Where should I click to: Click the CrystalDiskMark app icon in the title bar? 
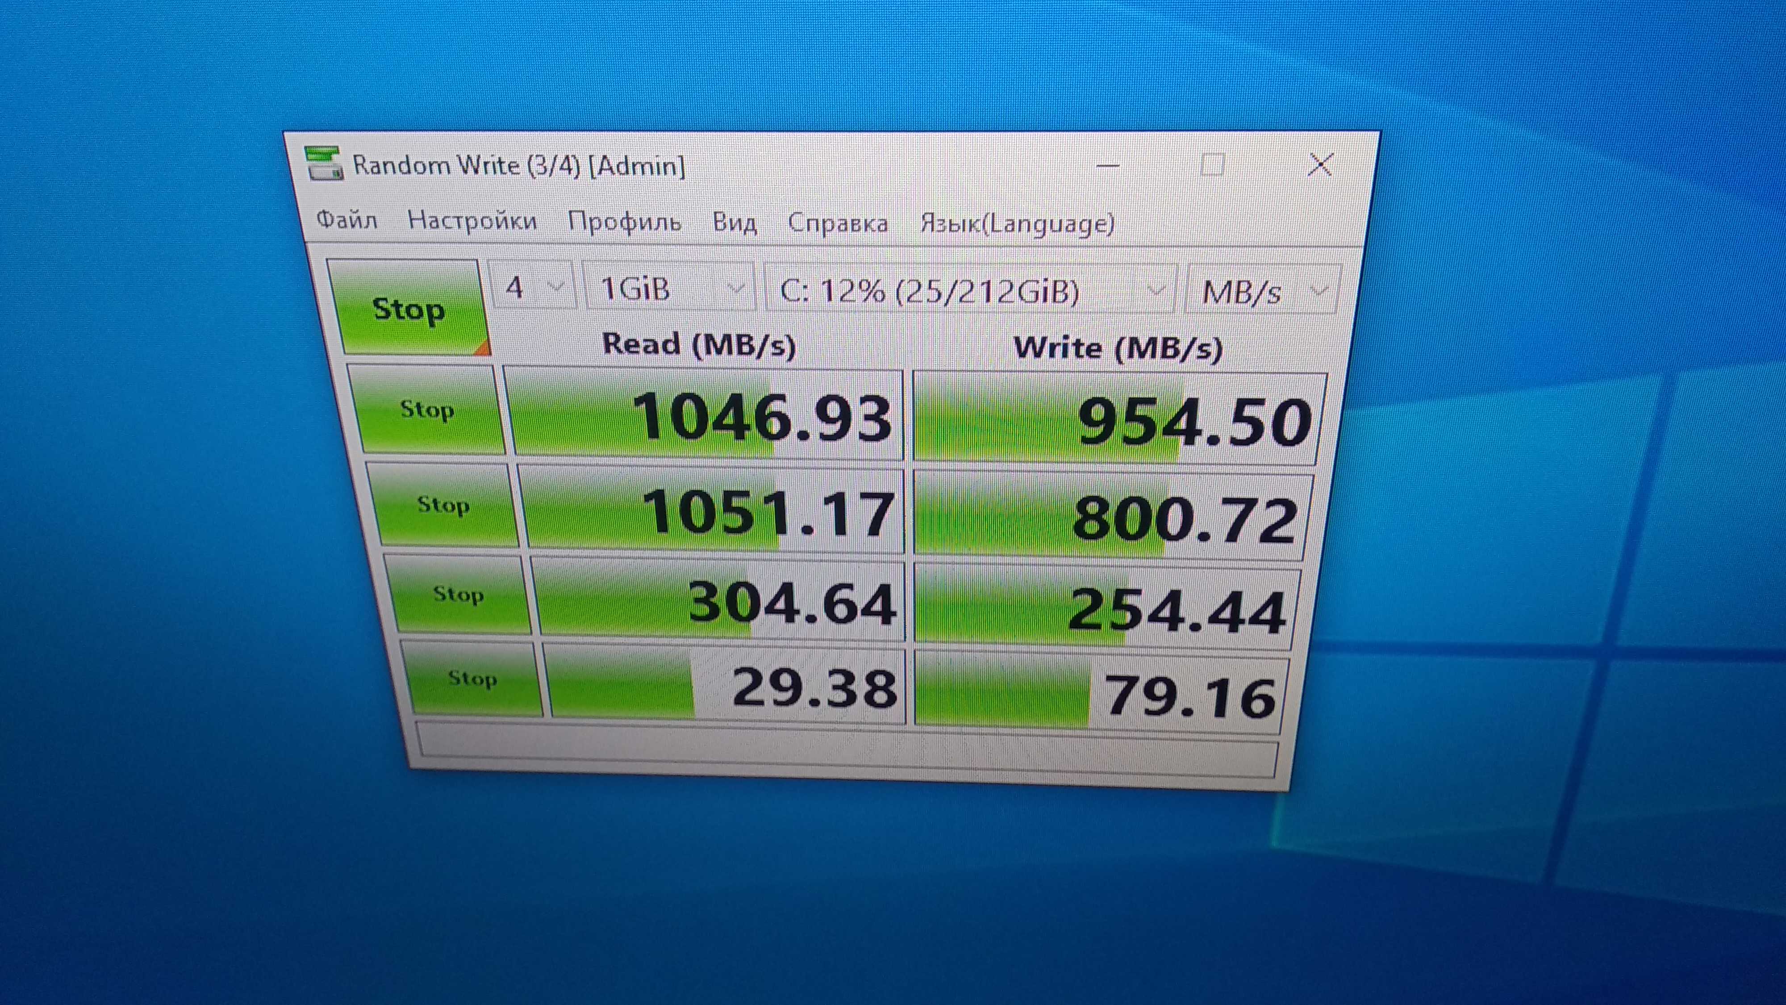(323, 163)
